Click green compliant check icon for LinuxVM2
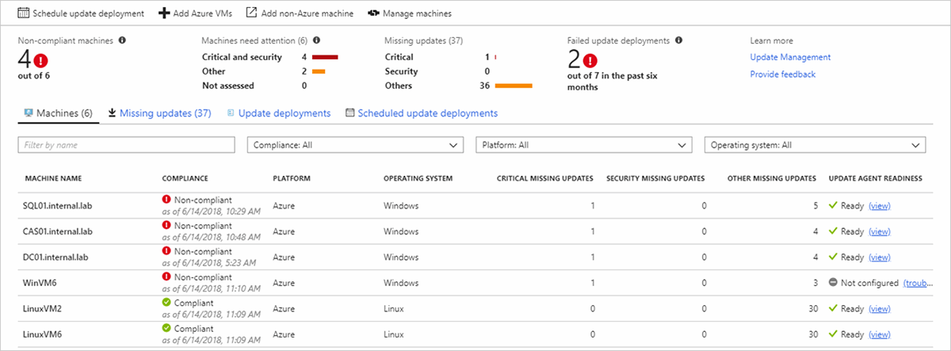The height and width of the screenshot is (351, 951). 166,303
